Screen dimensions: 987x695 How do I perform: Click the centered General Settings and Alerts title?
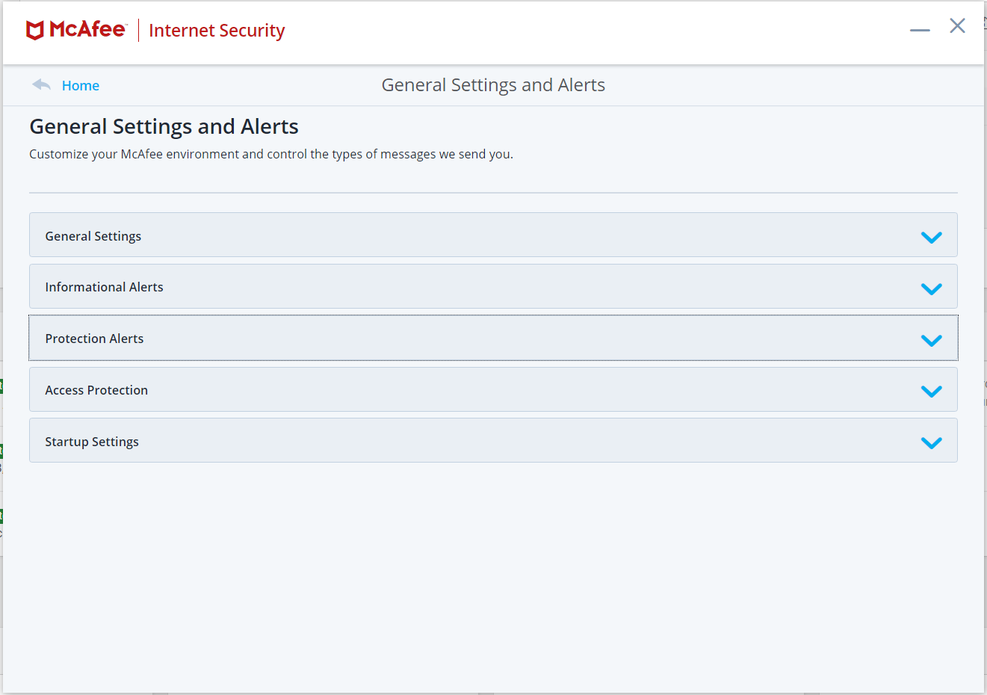(x=493, y=85)
